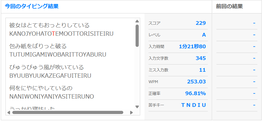
Task: Click the level value A
Action: pos(204,35)
